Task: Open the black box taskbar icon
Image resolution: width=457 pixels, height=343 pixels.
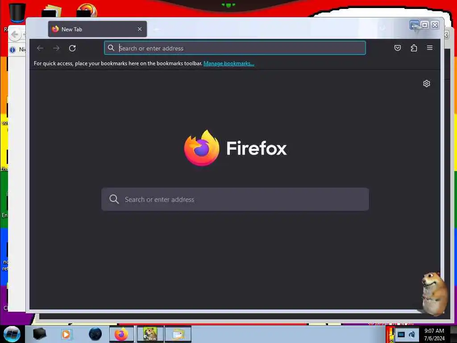Action: click(39, 334)
